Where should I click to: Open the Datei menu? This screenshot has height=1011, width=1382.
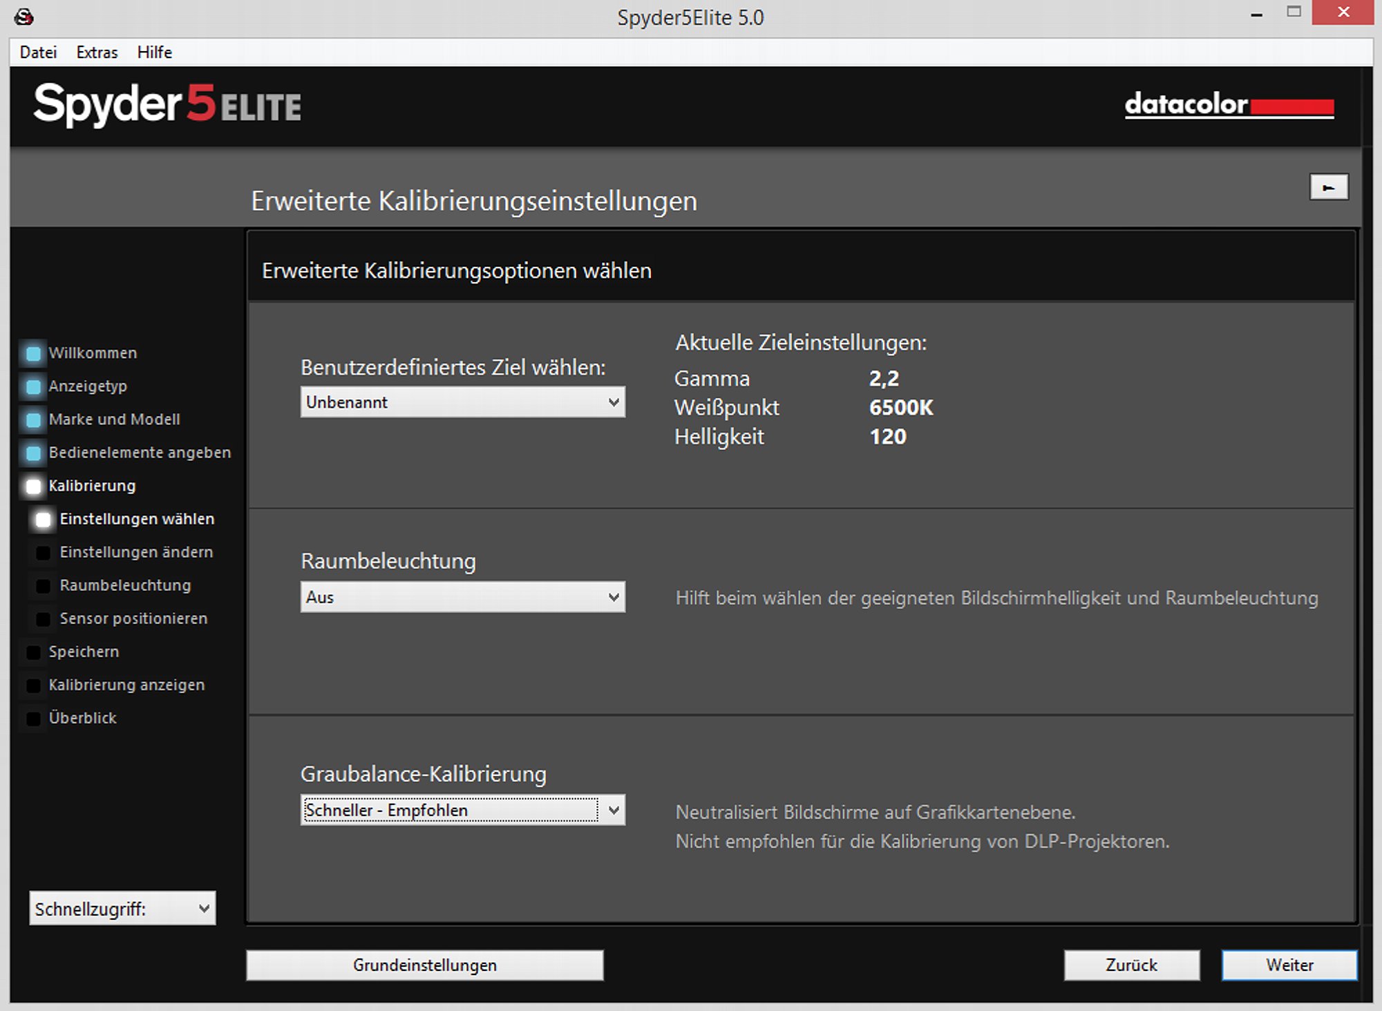point(38,53)
